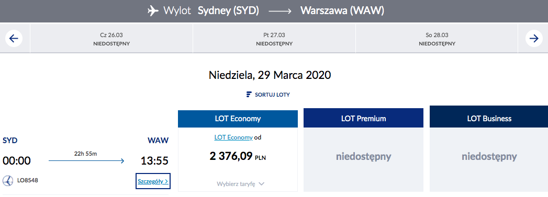This screenshot has width=548, height=197.
Task: Go to previous dates with left arrow
Action: pyautogui.click(x=14, y=39)
